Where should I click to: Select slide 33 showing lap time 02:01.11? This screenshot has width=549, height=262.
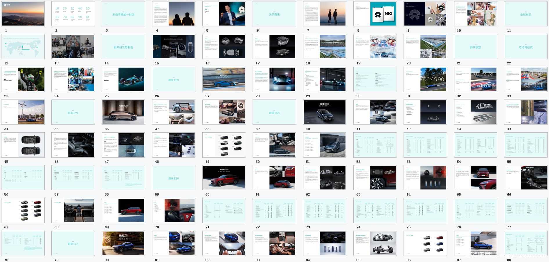[x=526, y=79]
